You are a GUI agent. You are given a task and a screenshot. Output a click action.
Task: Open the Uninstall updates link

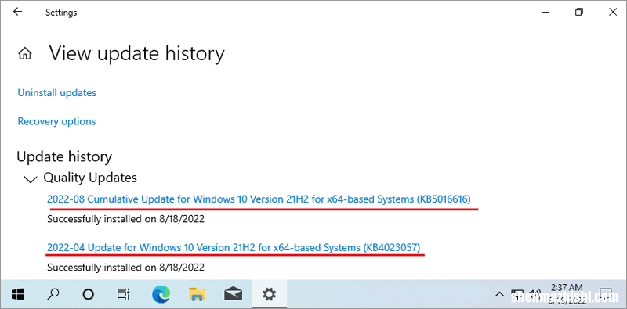[56, 93]
